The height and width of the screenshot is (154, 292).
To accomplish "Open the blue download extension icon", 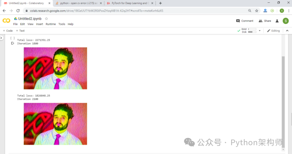I will click(265, 11).
